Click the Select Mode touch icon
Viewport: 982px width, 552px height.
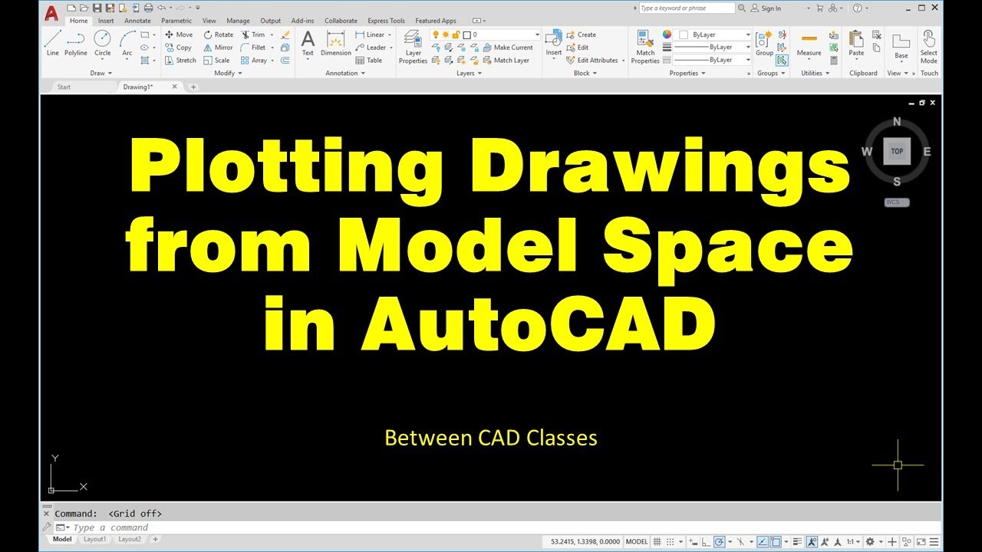pos(928,47)
